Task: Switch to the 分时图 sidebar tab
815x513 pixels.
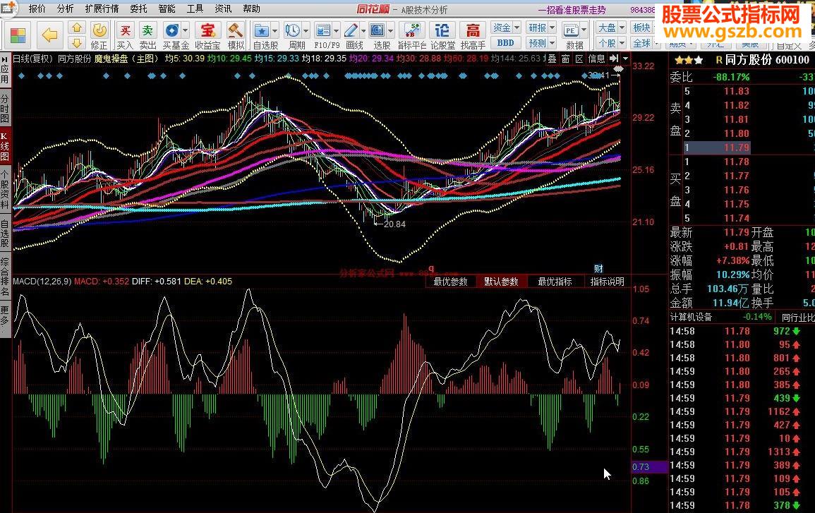Action: (5, 108)
